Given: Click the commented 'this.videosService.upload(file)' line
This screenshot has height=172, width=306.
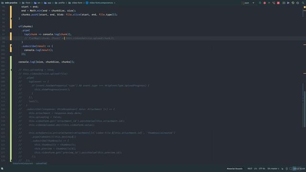Looking at the screenshot, I should point(43,74).
